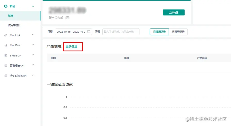Click the 验证码短信API message icon

pos(6,76)
